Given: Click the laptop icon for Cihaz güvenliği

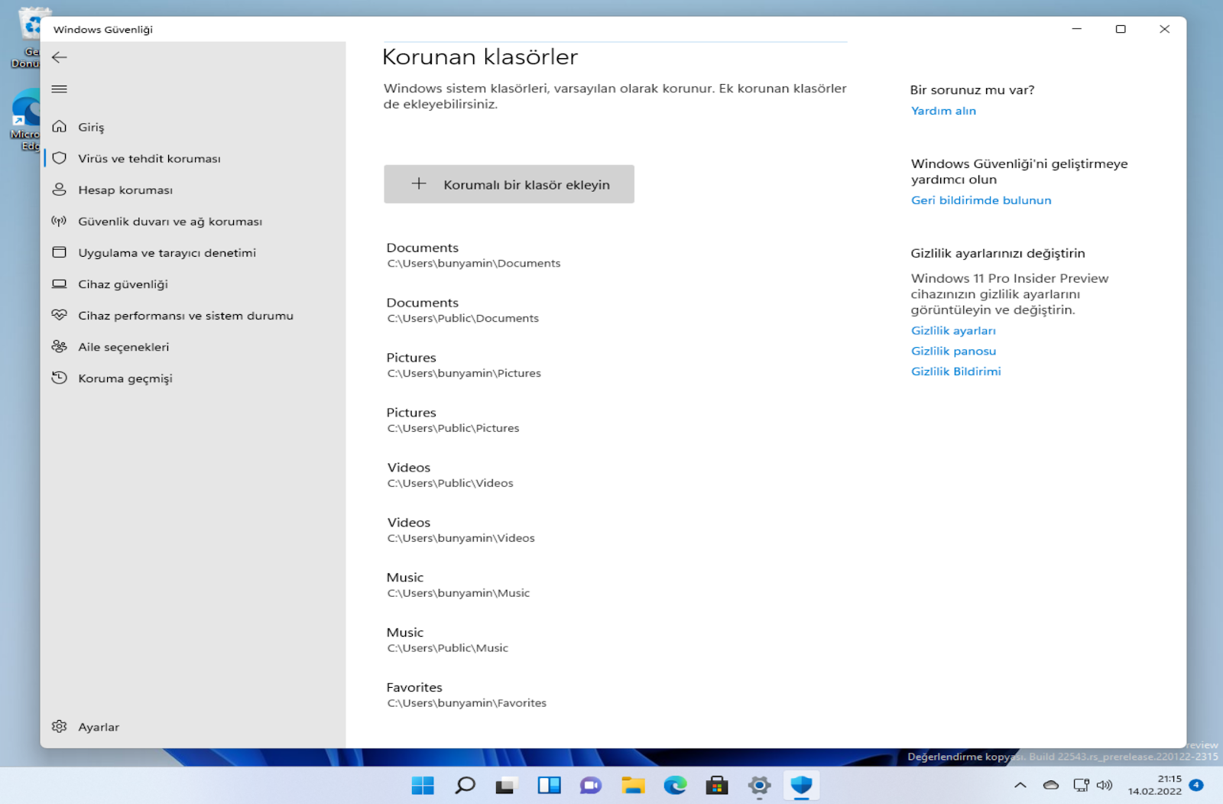Looking at the screenshot, I should 59,284.
